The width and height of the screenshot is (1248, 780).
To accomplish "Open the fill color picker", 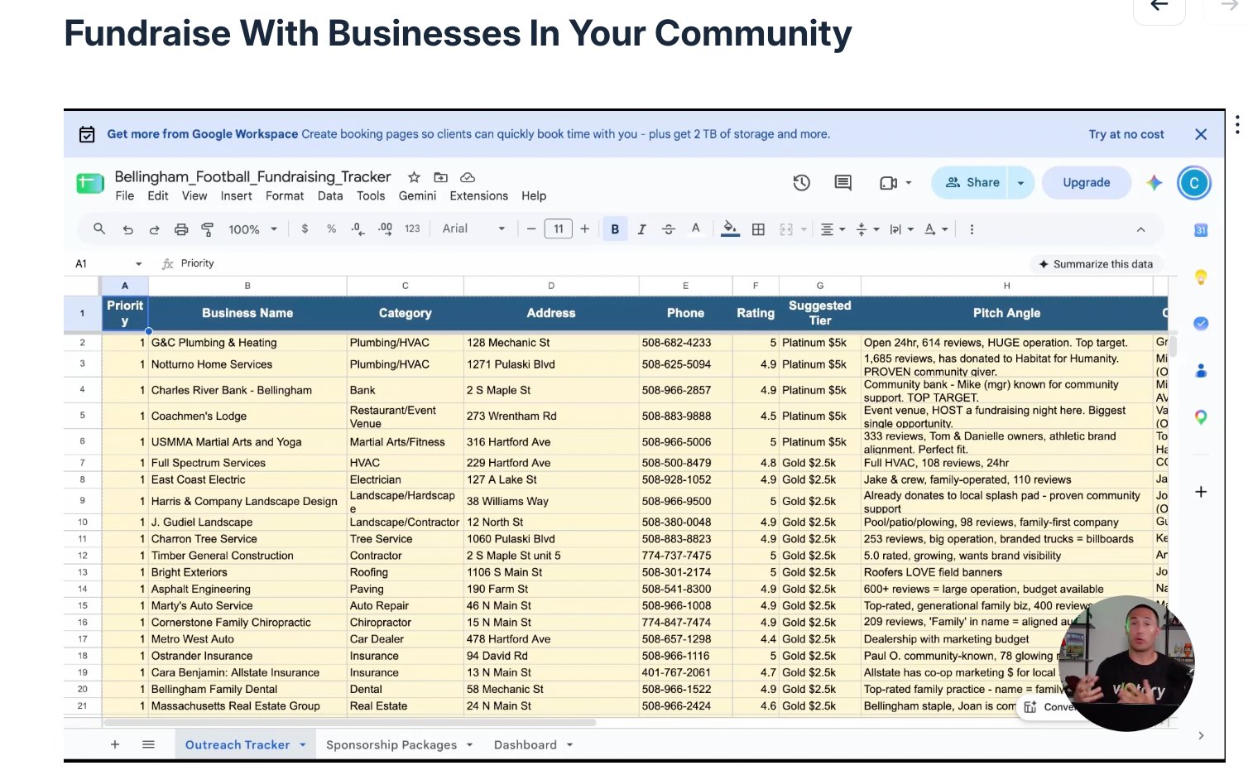I will click(730, 229).
